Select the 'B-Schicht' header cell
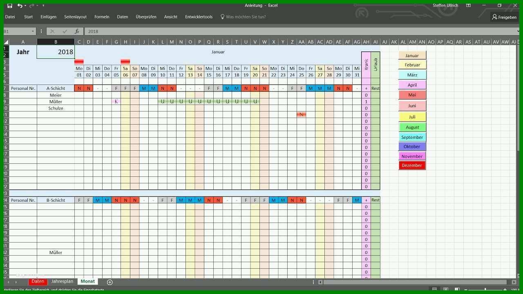This screenshot has height=294, width=523. (x=56, y=200)
